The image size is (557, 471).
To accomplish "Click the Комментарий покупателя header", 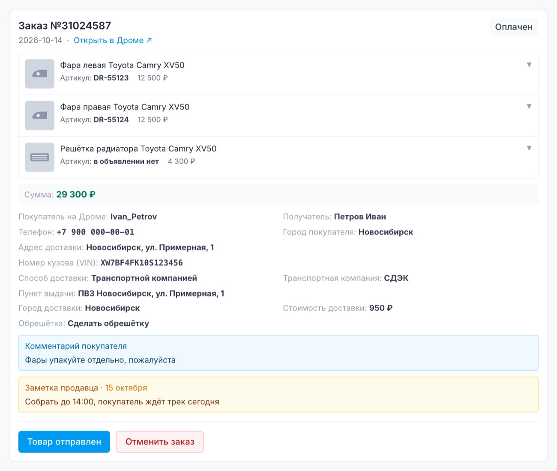I will [76, 346].
